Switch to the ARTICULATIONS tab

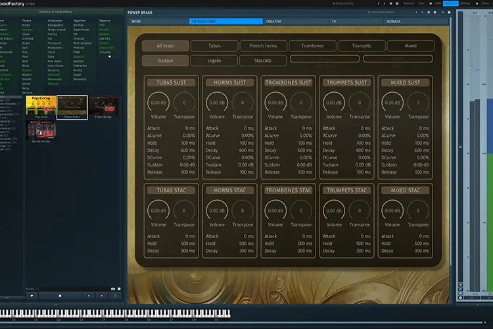click(x=225, y=22)
